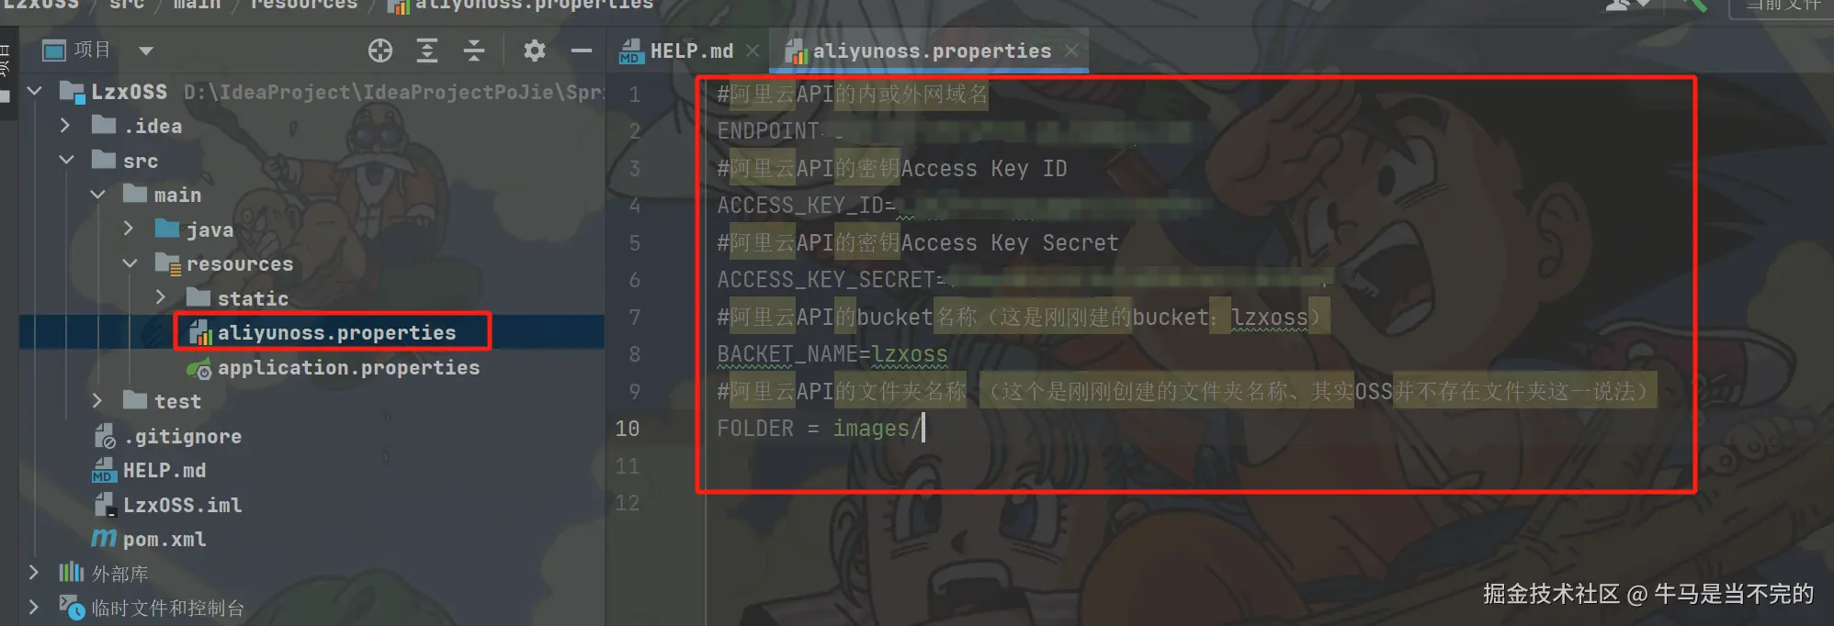
Task: Hide the project panel with minus icon
Action: 582,50
